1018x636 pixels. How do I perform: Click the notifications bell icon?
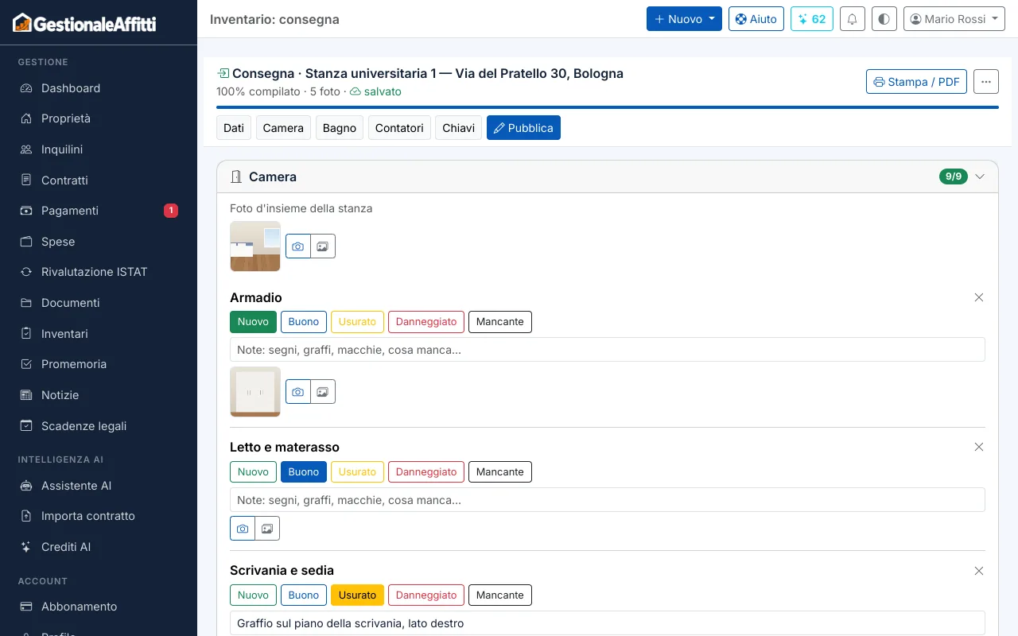(853, 19)
